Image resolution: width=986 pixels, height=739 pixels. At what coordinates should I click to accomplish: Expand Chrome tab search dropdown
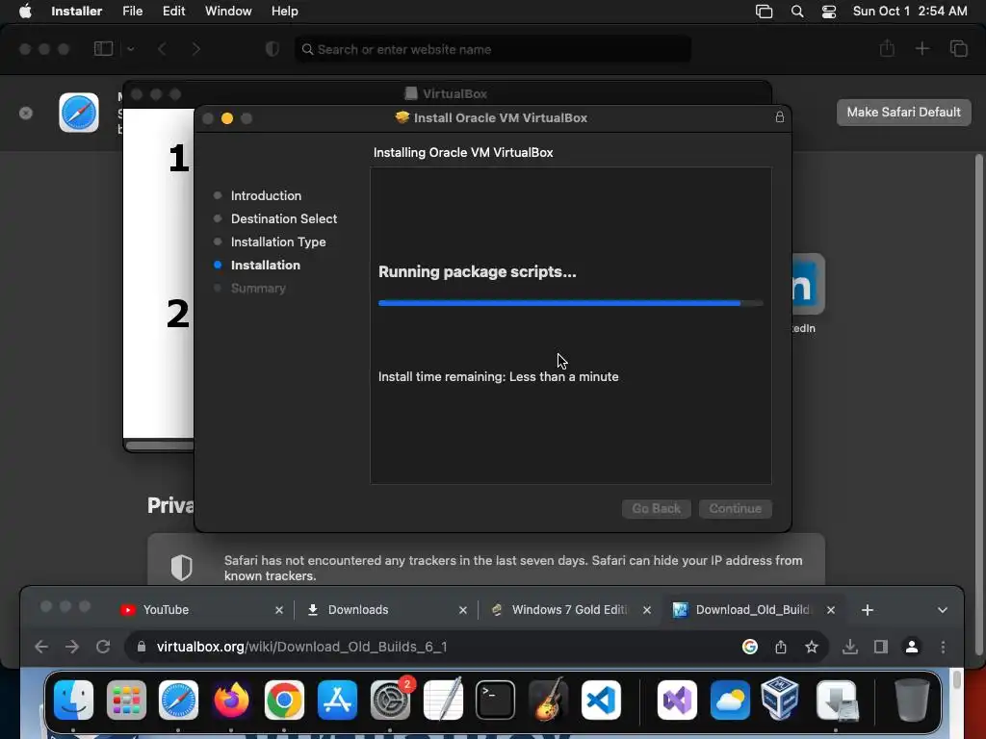coord(942,610)
